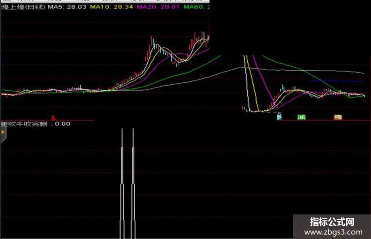Image resolution: width=371 pixels, height=239 pixels.
Task: Select the MA5: 28.03 label
Action: tap(67, 7)
